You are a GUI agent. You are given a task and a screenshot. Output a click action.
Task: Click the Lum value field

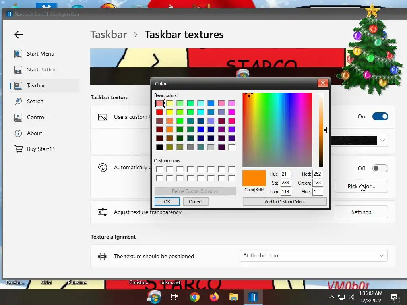pos(286,192)
